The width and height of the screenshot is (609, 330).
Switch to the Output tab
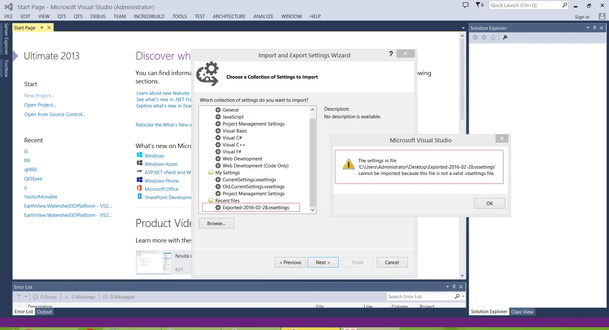[x=44, y=312]
